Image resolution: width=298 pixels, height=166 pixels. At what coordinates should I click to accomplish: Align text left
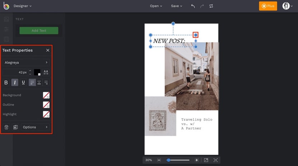point(32,82)
